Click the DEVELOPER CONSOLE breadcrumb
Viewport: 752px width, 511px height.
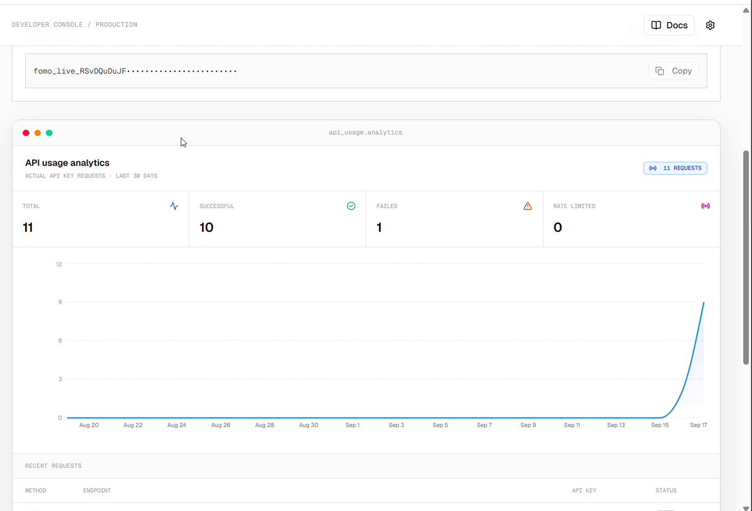point(47,25)
